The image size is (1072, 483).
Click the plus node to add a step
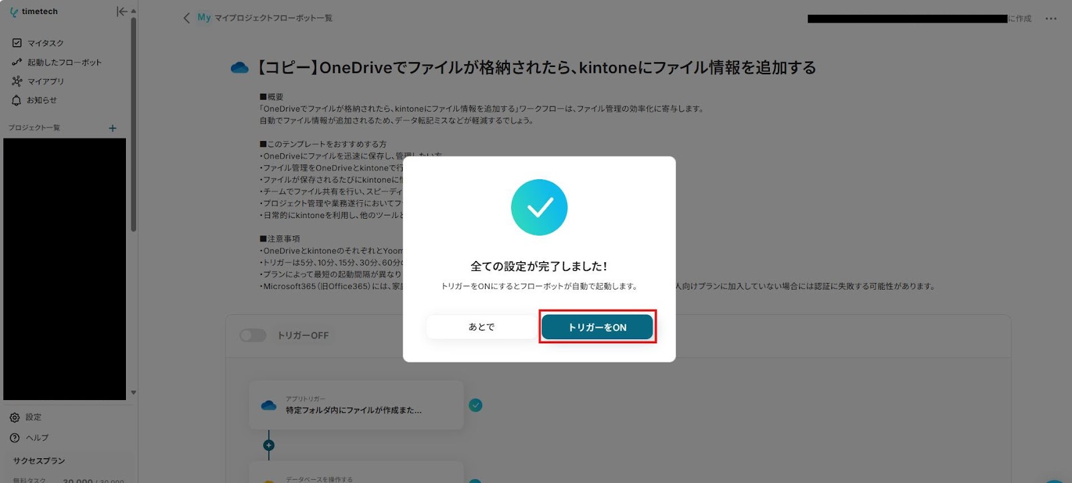click(x=269, y=445)
